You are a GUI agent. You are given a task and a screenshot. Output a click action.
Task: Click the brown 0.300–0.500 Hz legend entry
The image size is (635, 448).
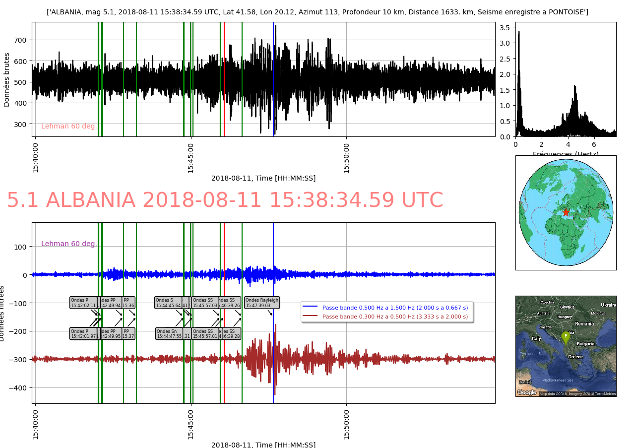tap(394, 317)
